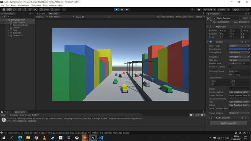
Task: Open the Tag MainCamera dropdown
Action: pyautogui.click(x=224, y=22)
